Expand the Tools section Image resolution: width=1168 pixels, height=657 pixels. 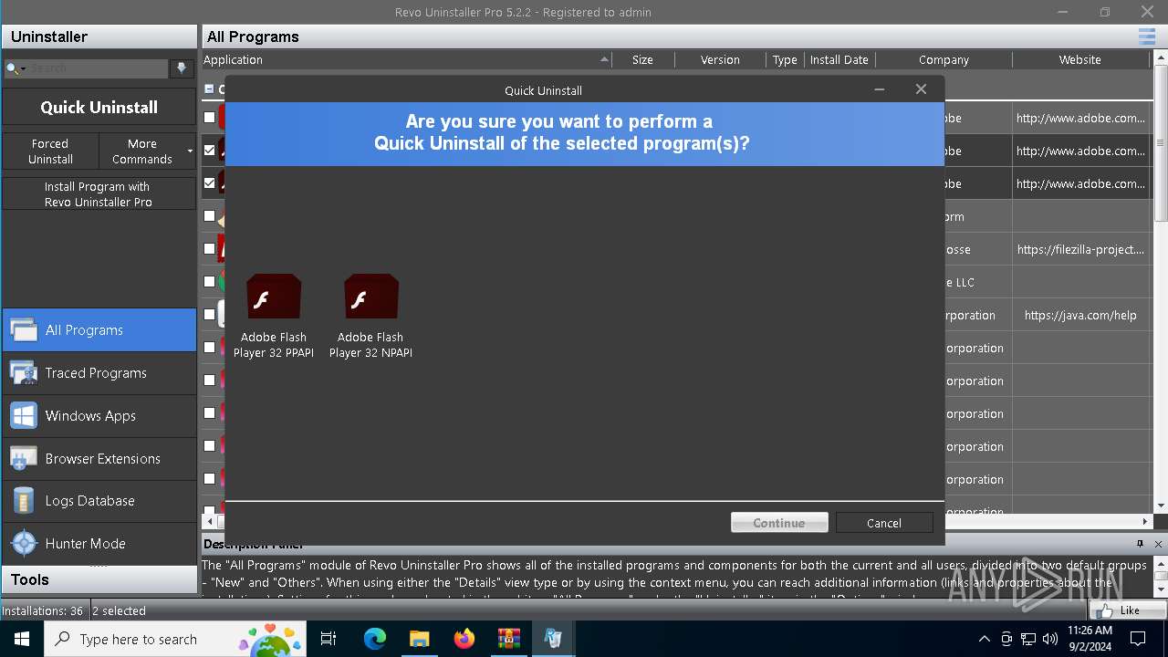[99, 579]
